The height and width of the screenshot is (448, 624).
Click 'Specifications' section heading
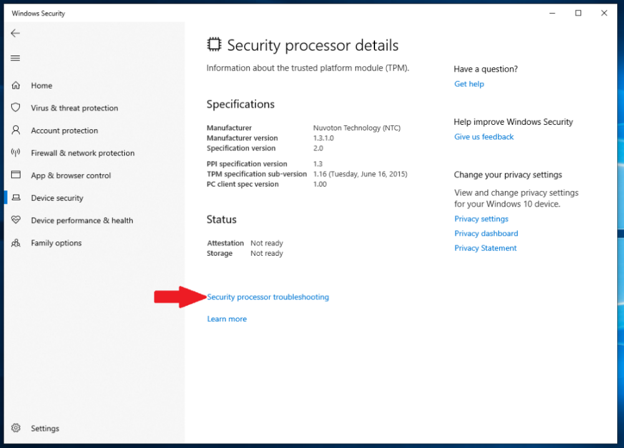point(240,104)
